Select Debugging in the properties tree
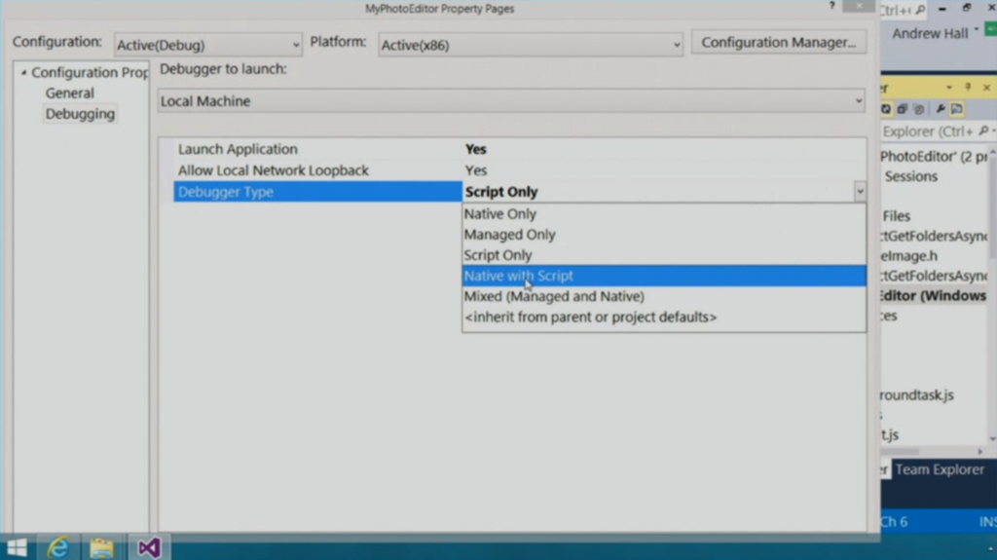This screenshot has width=997, height=560. [80, 114]
